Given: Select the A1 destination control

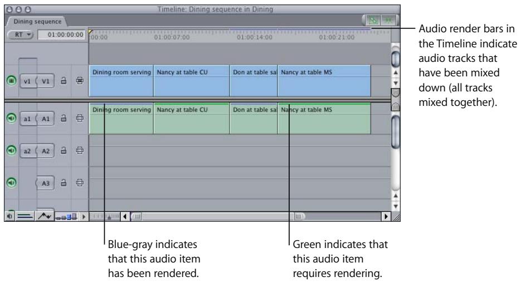Looking at the screenshot, I should pos(45,119).
